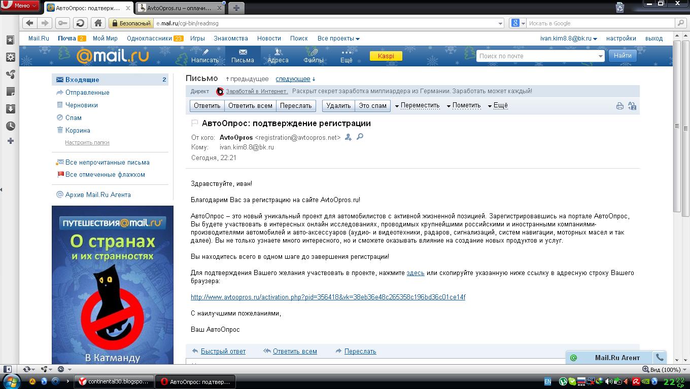This screenshot has height=389, width=690.
Task: Add a panel with the sidebar plus icon
Action: (10, 141)
